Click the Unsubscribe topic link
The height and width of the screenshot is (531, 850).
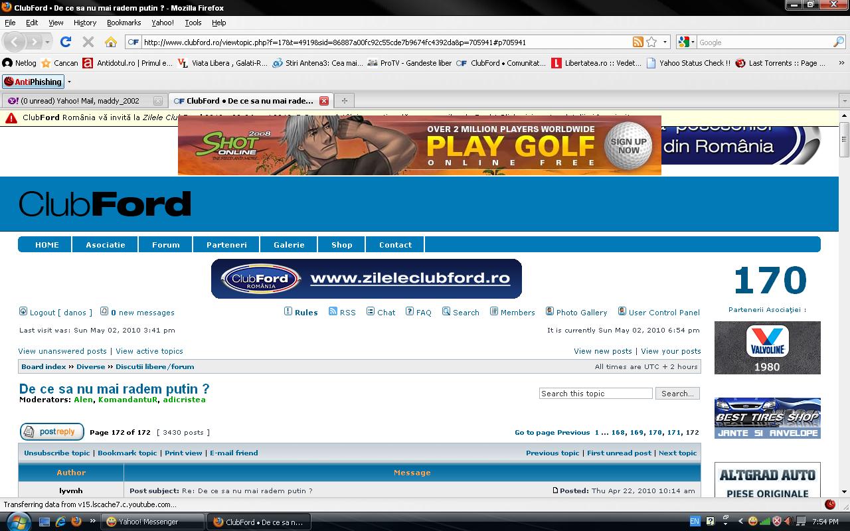57,453
